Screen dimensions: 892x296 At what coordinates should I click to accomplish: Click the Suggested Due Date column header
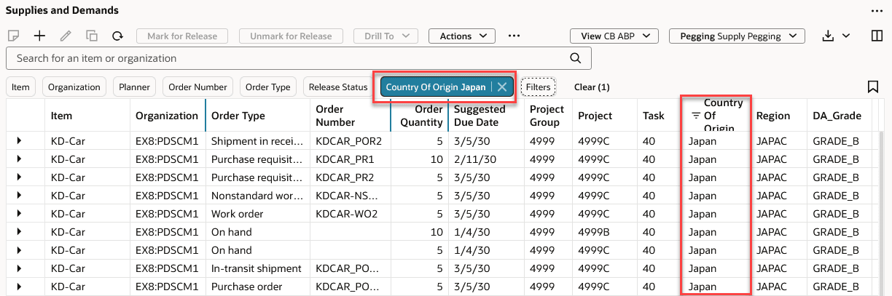486,116
